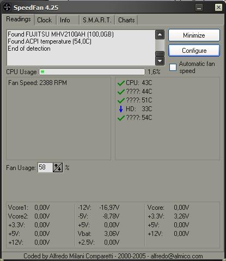
Task: Click the Configure button
Action: 194,51
